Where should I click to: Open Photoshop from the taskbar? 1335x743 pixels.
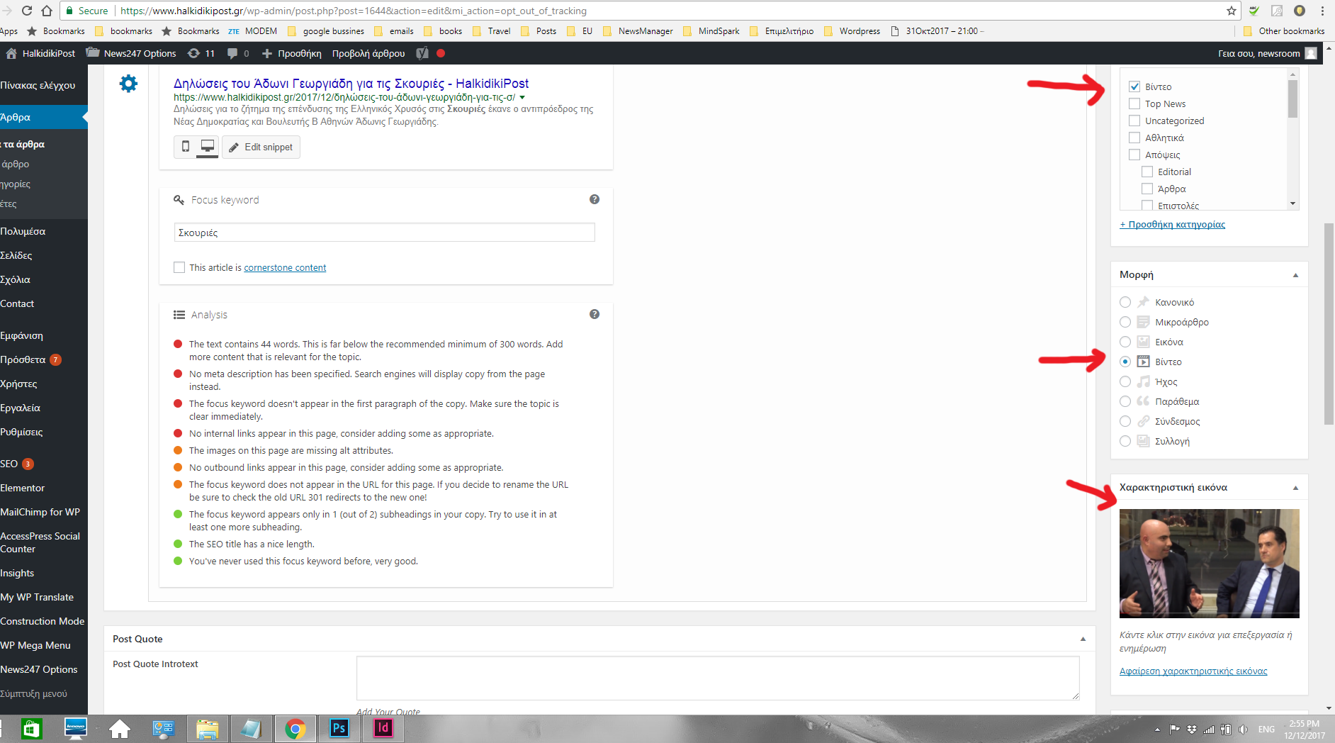coord(339,728)
